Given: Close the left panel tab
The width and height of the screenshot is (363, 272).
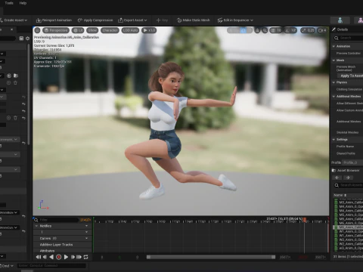Looking at the screenshot, I should click(11, 29).
